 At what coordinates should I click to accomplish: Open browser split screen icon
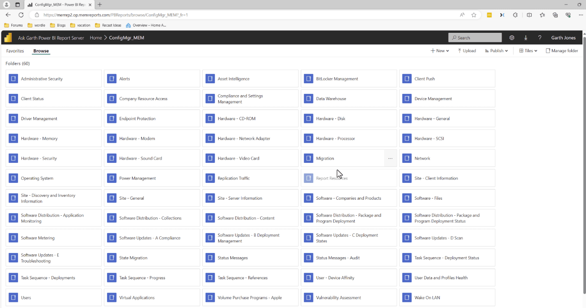tap(529, 15)
